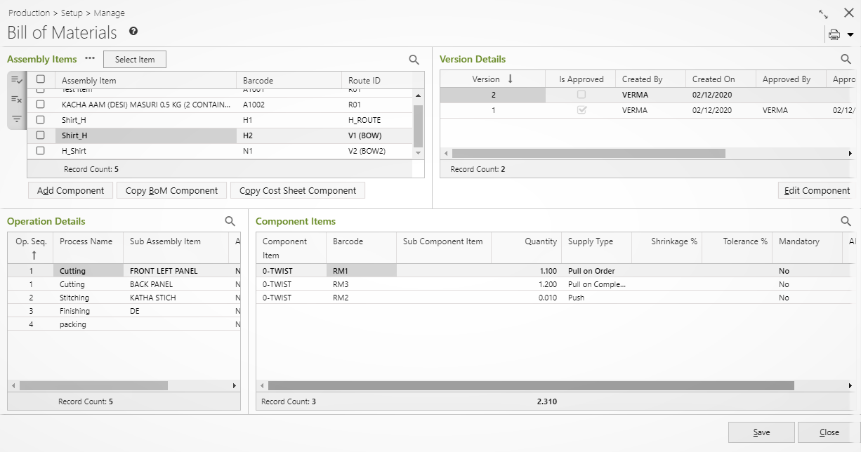Viewport: 861px width, 452px height.
Task: Open Bill of Materials help
Action: coord(133,30)
